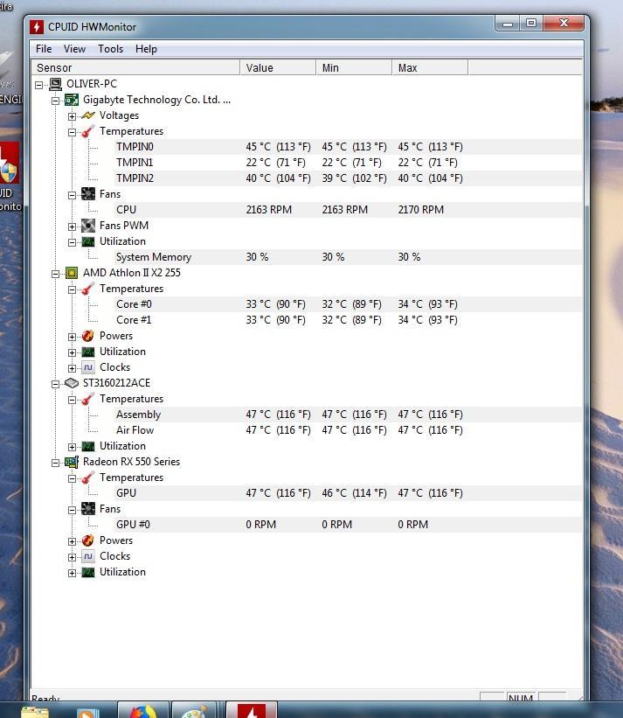Open Paint from the taskbar

coord(194,710)
